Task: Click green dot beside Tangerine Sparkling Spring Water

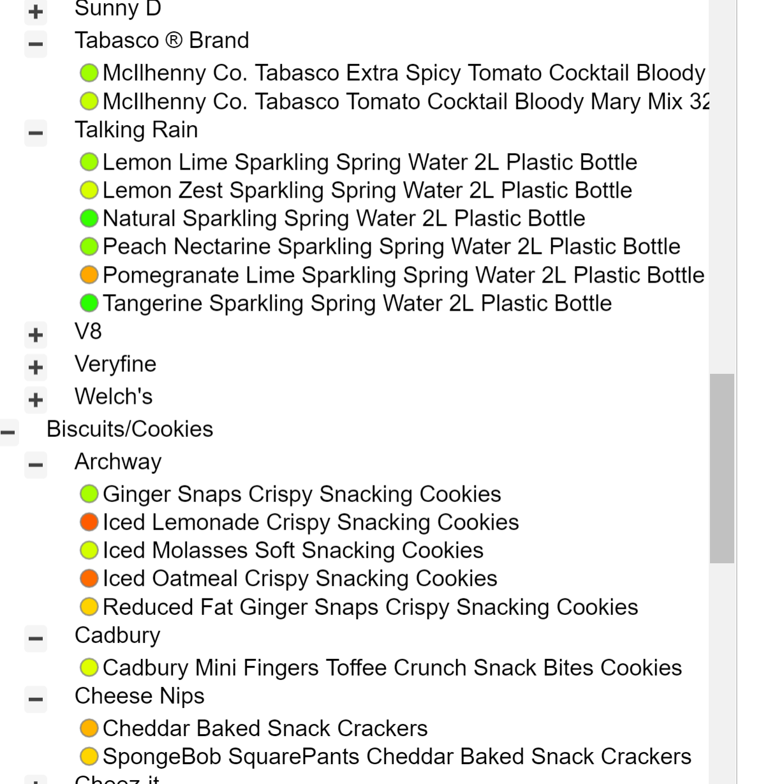Action: point(89,304)
